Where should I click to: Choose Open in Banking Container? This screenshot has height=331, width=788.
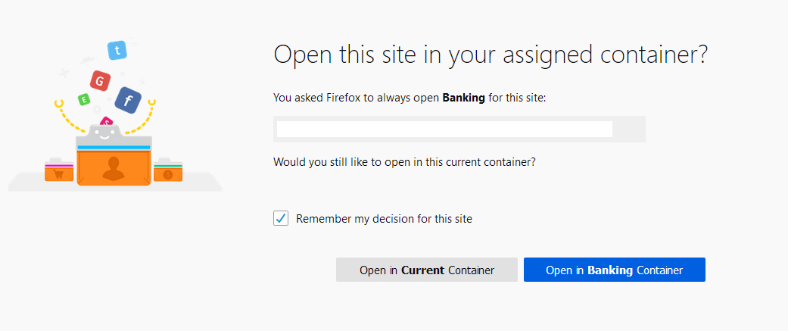point(614,270)
